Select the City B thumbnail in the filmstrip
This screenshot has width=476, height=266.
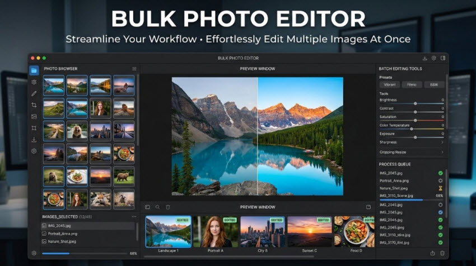click(x=262, y=231)
